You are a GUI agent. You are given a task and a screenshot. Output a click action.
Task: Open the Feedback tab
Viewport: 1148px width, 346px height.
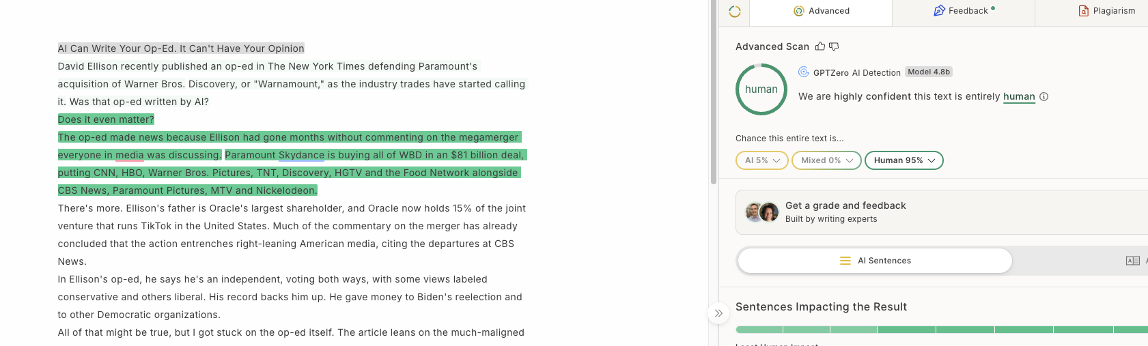tap(964, 12)
